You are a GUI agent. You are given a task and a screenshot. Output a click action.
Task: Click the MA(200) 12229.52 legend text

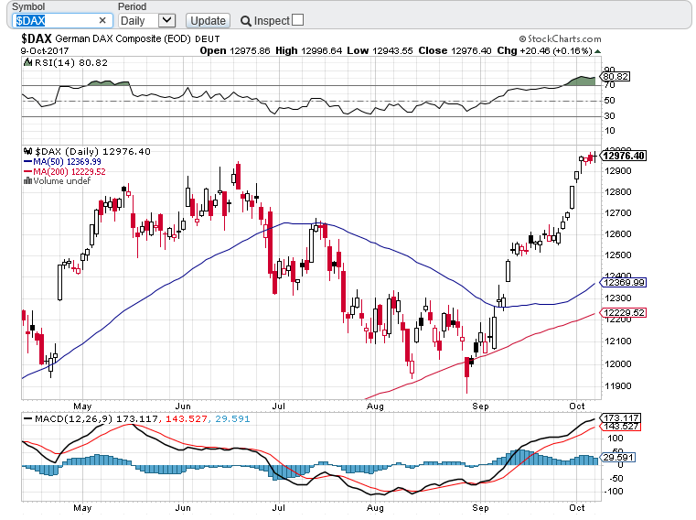pos(70,171)
